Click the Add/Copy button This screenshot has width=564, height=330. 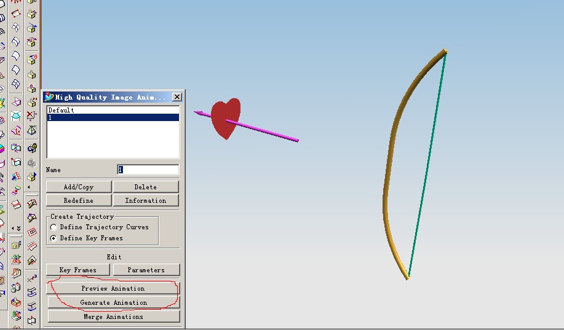(78, 187)
